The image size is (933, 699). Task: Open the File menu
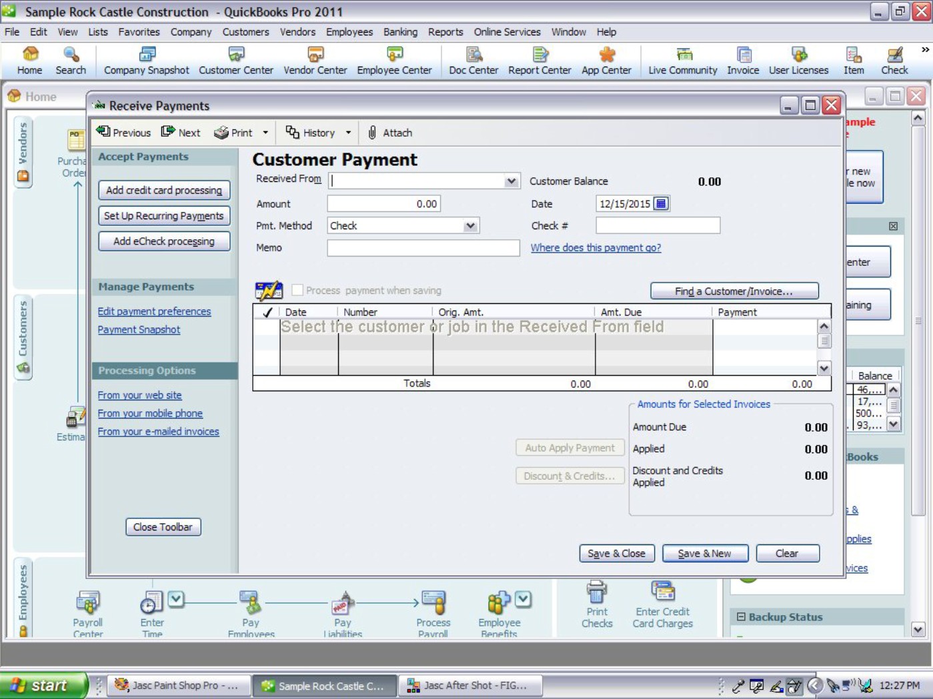click(12, 32)
